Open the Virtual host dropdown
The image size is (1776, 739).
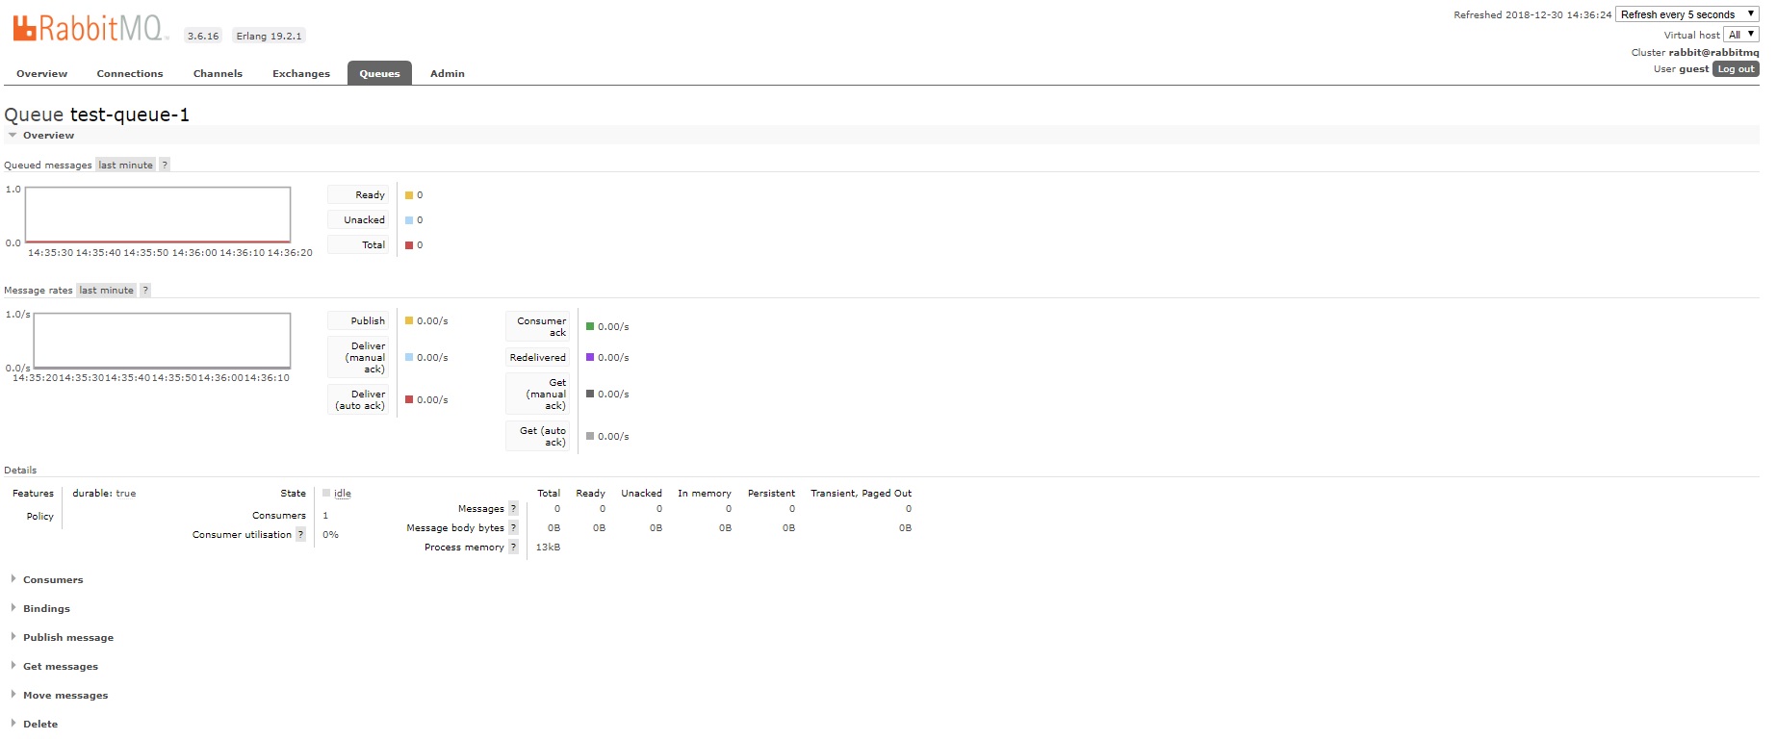tap(1740, 35)
